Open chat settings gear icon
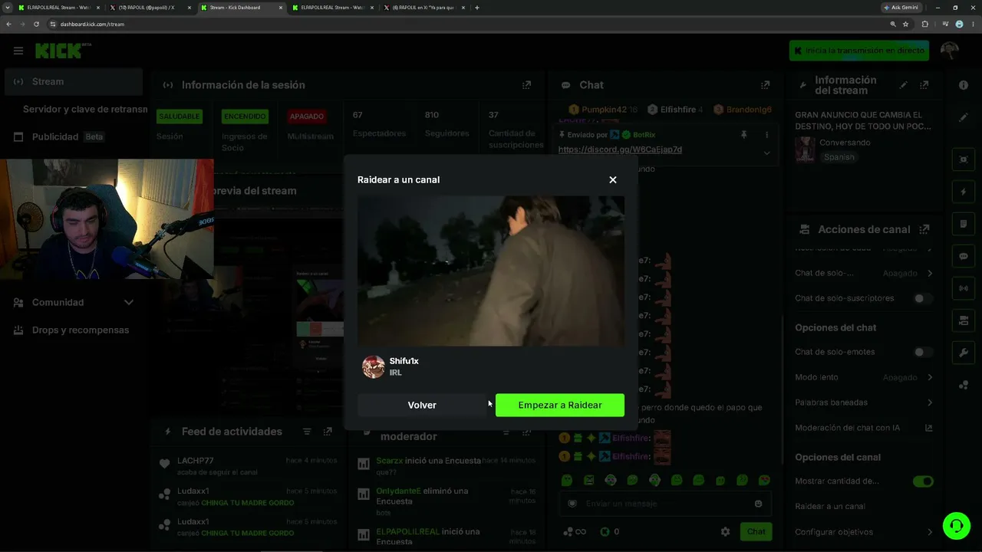Viewport: 982px width, 552px height. click(725, 531)
